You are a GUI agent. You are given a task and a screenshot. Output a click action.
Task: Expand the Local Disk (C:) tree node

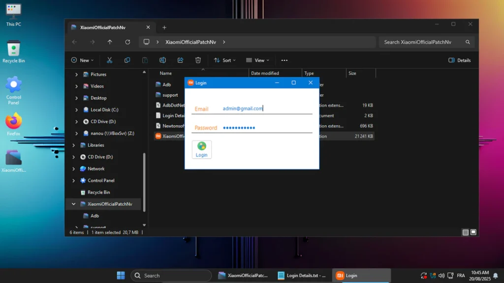coord(76,110)
